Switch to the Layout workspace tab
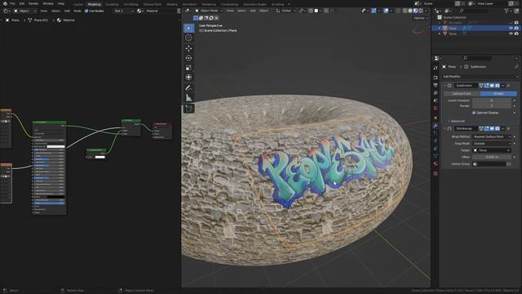 77,4
